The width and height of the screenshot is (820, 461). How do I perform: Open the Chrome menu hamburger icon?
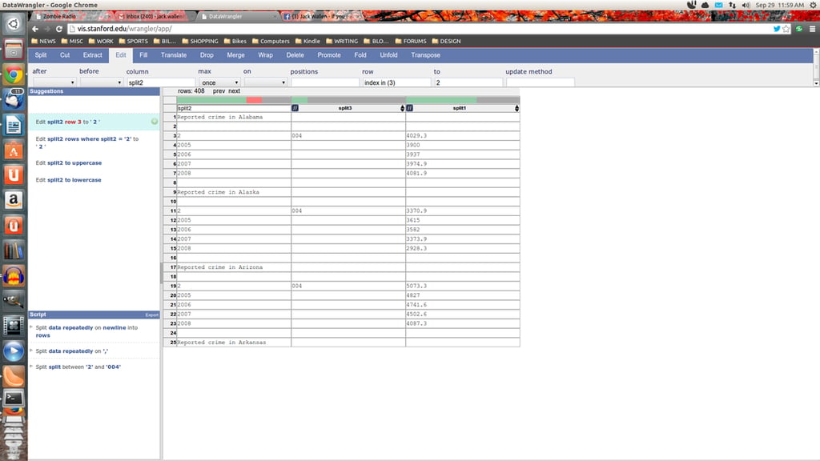click(812, 29)
